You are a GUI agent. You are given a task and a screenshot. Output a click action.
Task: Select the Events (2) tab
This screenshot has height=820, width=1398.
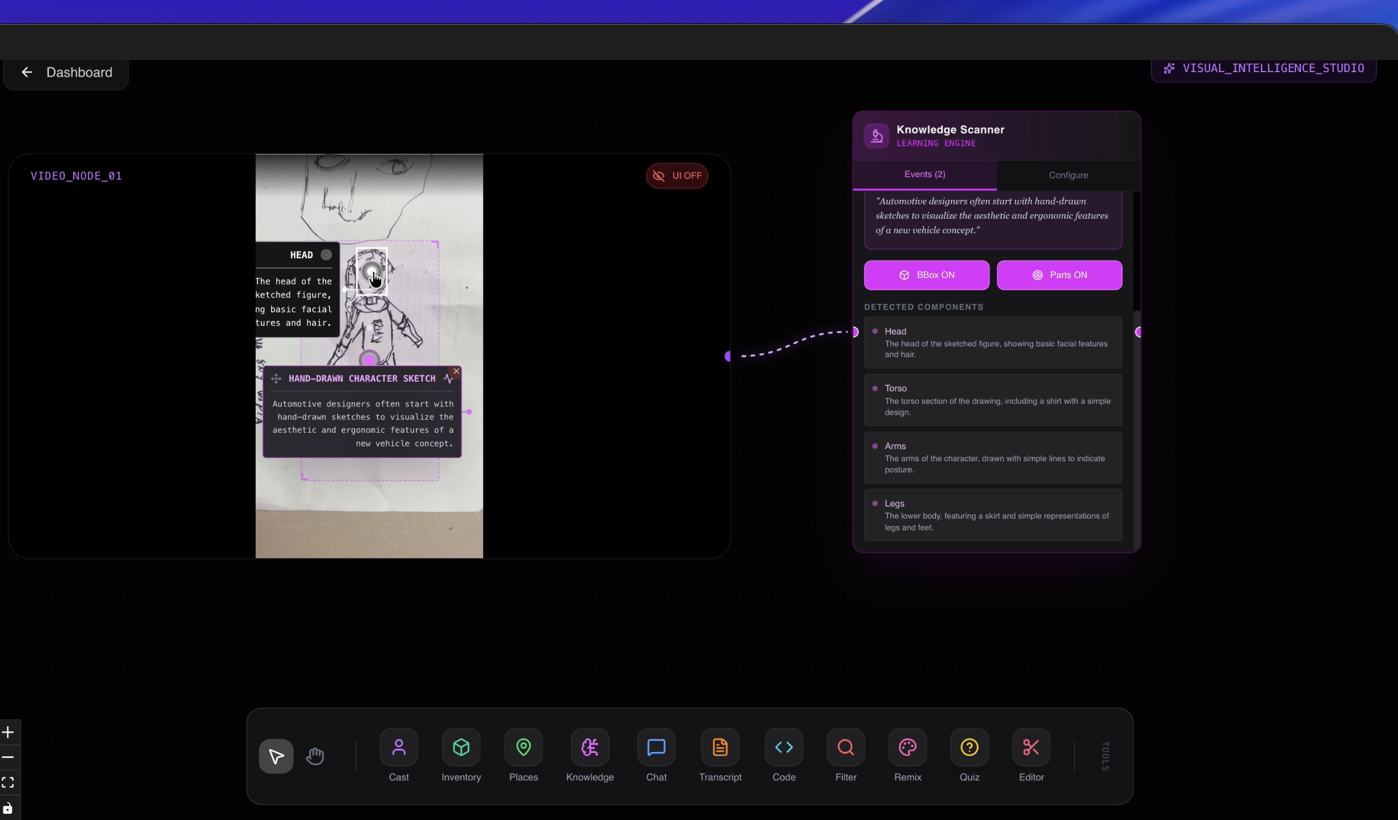(x=924, y=175)
